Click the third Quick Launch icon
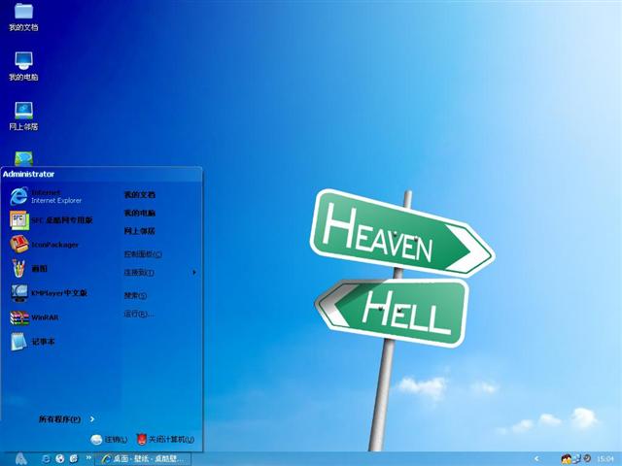The image size is (622, 466). click(74, 459)
